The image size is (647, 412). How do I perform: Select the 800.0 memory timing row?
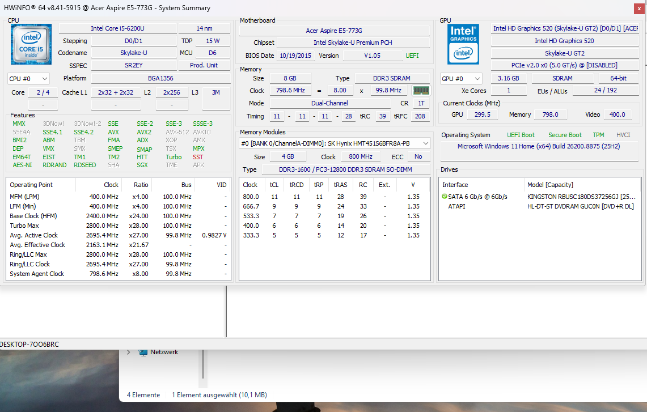(334, 197)
